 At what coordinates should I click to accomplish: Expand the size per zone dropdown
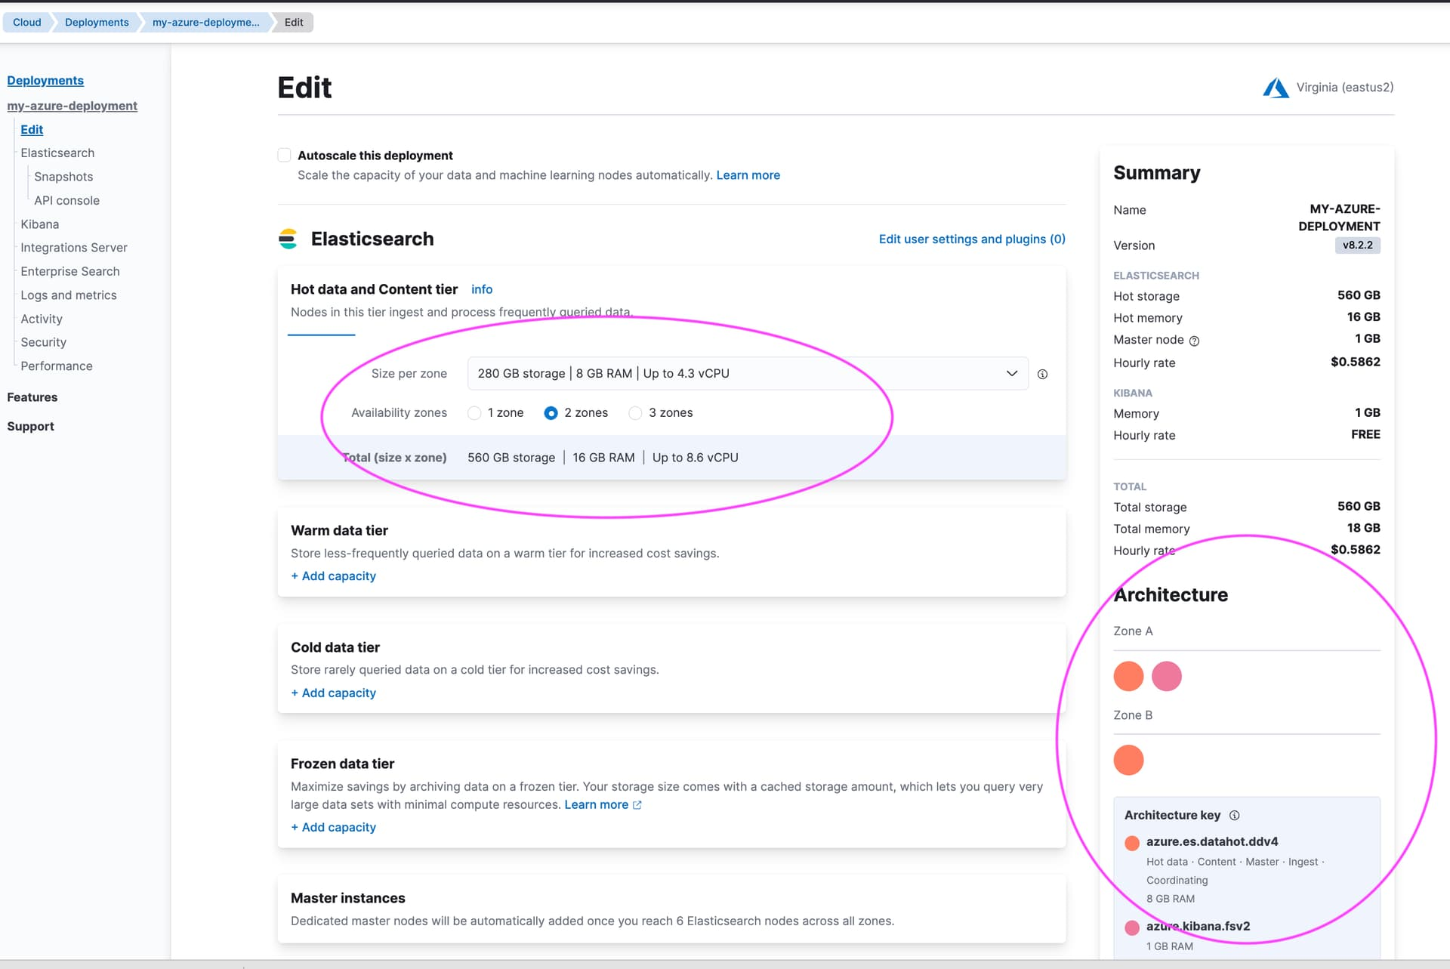click(1010, 373)
